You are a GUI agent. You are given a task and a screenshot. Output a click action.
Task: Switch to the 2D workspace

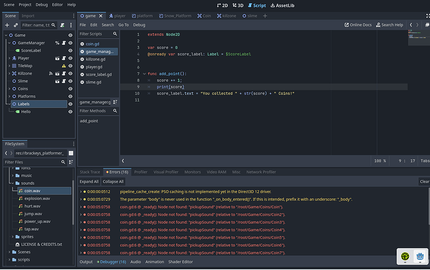222,5
